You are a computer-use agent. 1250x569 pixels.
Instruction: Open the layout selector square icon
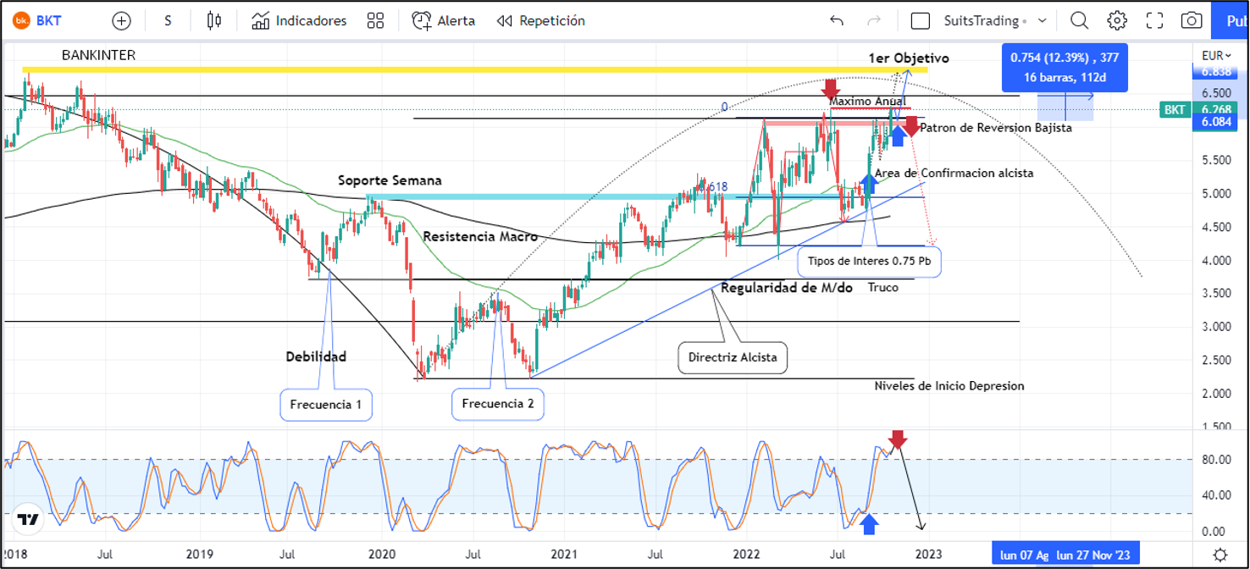pyautogui.click(x=921, y=20)
